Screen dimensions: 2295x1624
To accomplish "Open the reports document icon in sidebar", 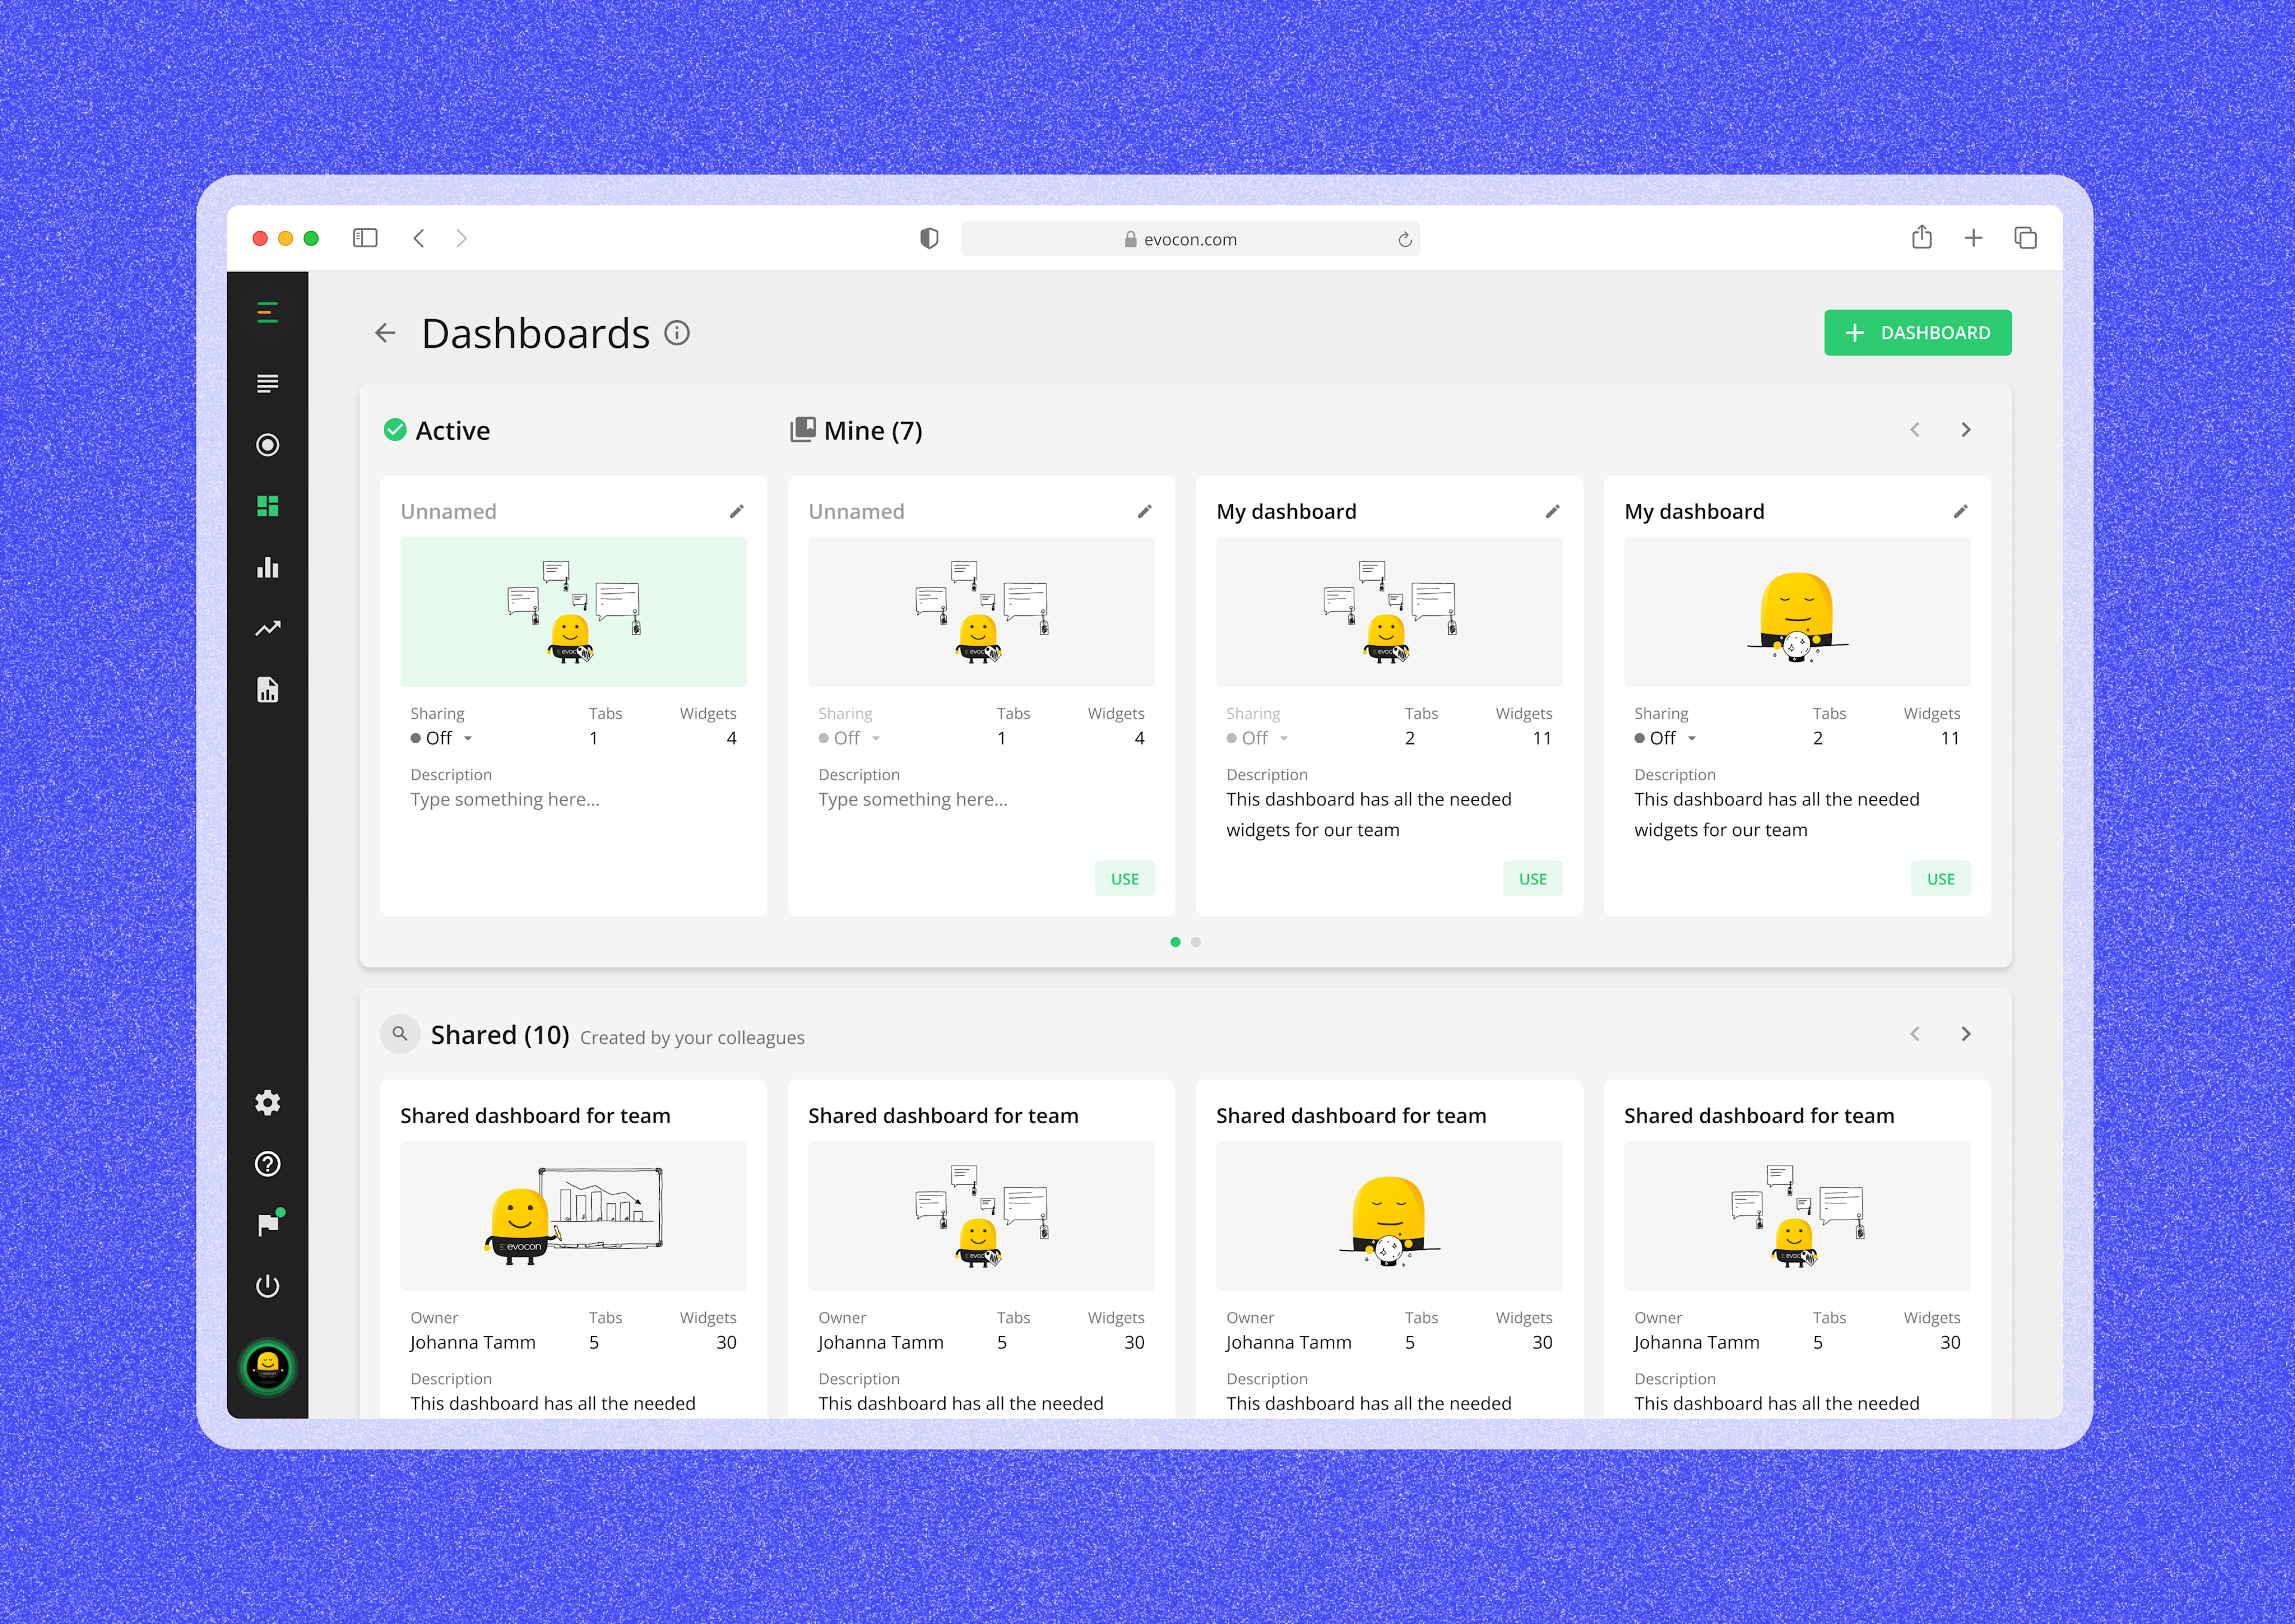I will [x=267, y=690].
